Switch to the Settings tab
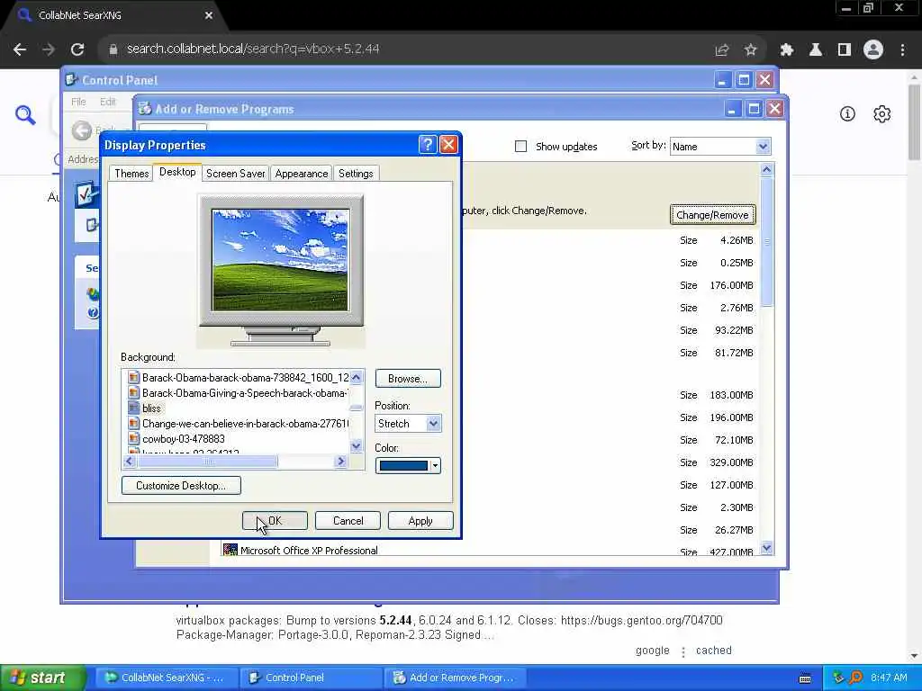 [356, 174]
